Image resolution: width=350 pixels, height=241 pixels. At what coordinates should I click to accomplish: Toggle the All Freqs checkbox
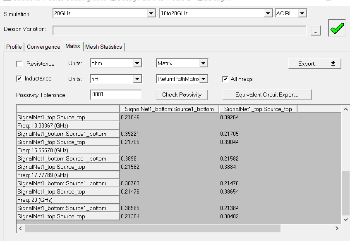point(225,79)
